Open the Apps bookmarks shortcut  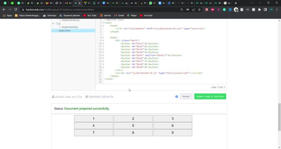click(x=7, y=16)
